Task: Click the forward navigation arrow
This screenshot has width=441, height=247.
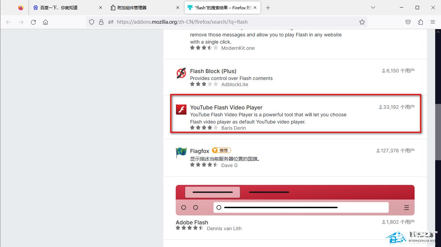Action: click(x=21, y=22)
